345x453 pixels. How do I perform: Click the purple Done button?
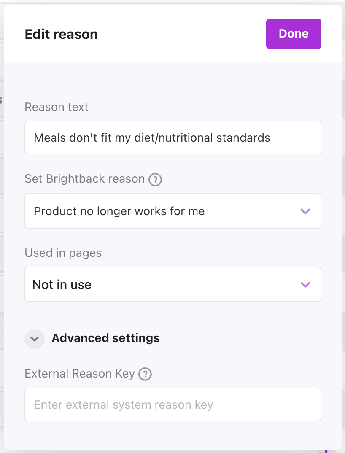pos(294,34)
